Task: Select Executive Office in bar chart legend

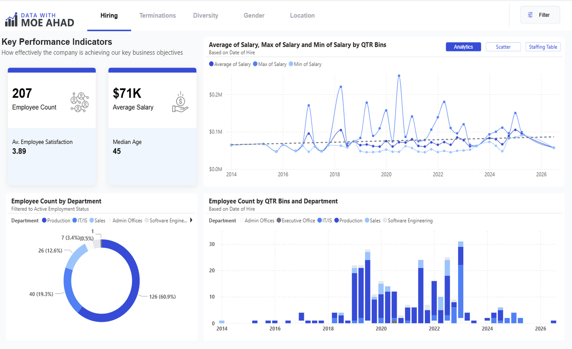Action: 296,220
